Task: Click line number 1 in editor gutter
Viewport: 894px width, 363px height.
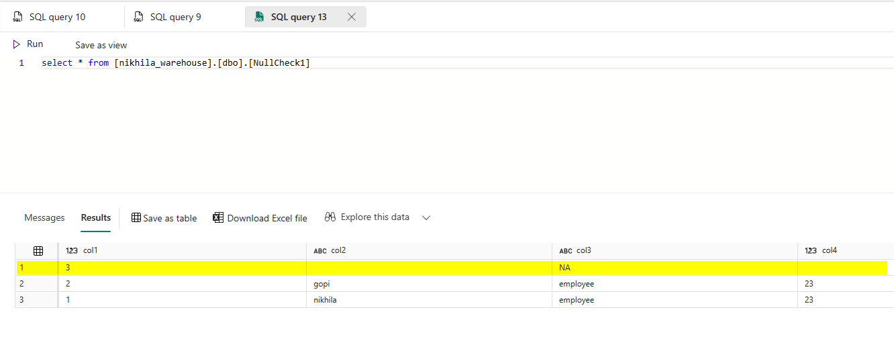Action: pyautogui.click(x=21, y=63)
